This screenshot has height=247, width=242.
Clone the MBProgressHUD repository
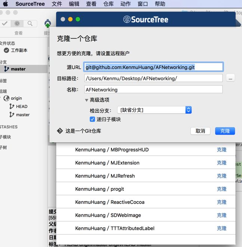[x=221, y=150]
